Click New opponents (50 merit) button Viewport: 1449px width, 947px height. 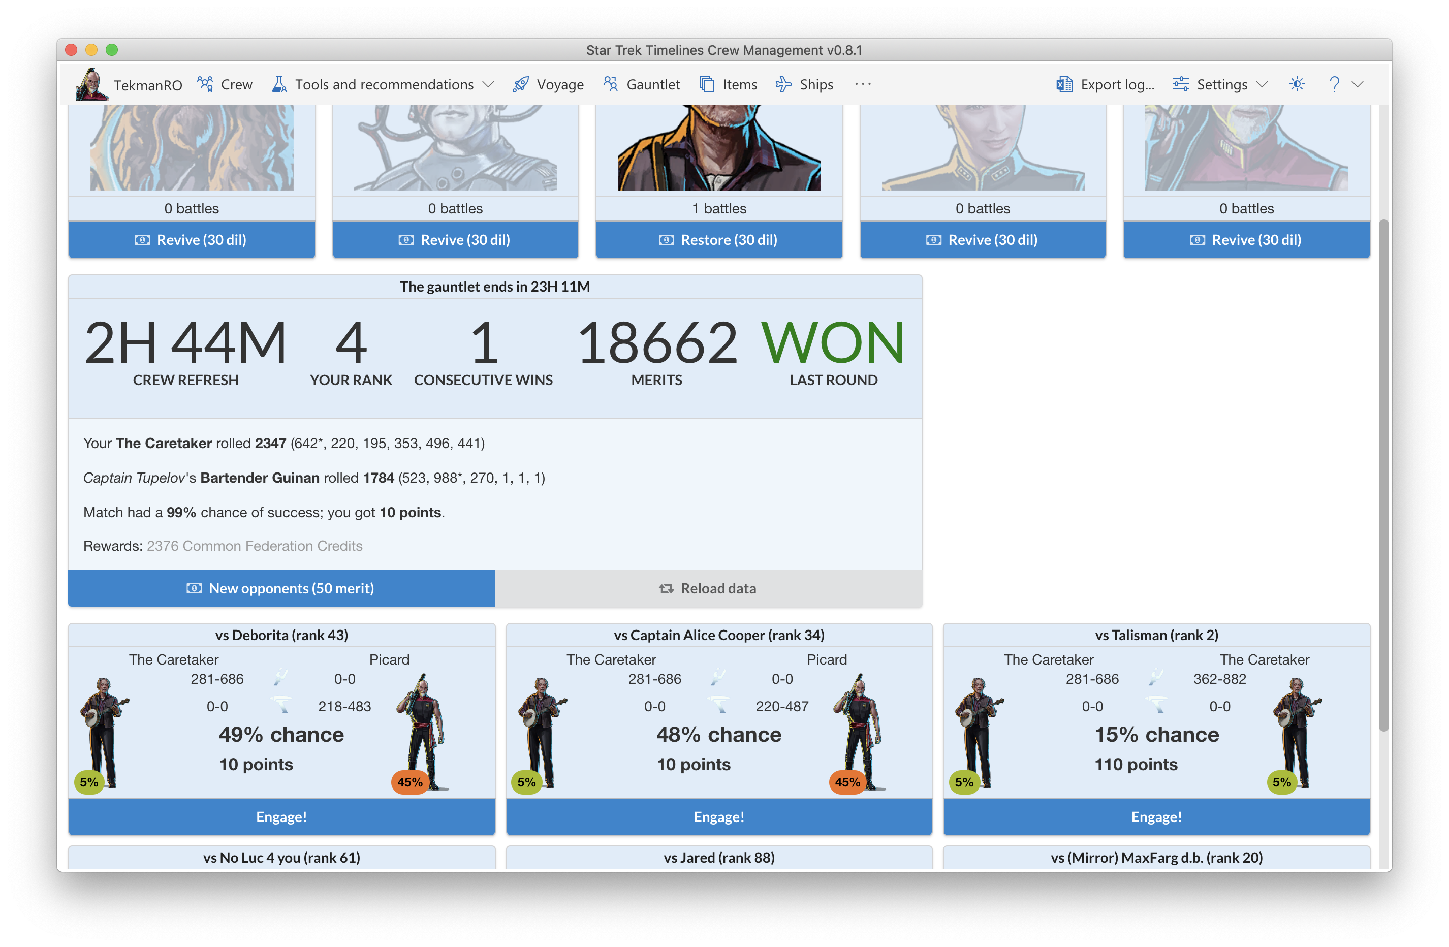click(x=281, y=589)
